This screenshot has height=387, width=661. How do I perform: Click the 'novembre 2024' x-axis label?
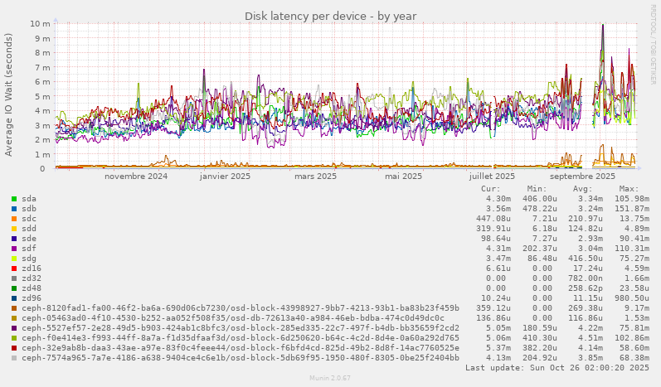coord(136,177)
